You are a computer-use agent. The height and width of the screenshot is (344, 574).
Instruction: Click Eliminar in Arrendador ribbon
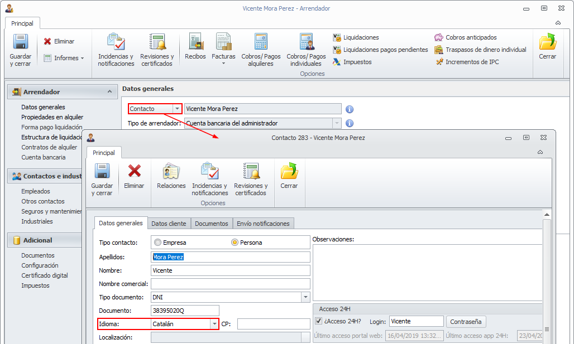[59, 41]
